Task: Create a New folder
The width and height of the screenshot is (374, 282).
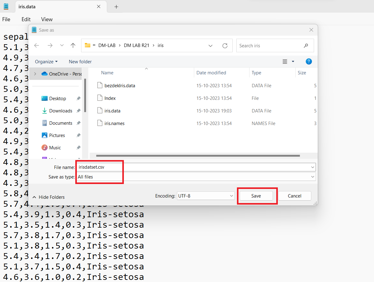Action: [x=80, y=61]
